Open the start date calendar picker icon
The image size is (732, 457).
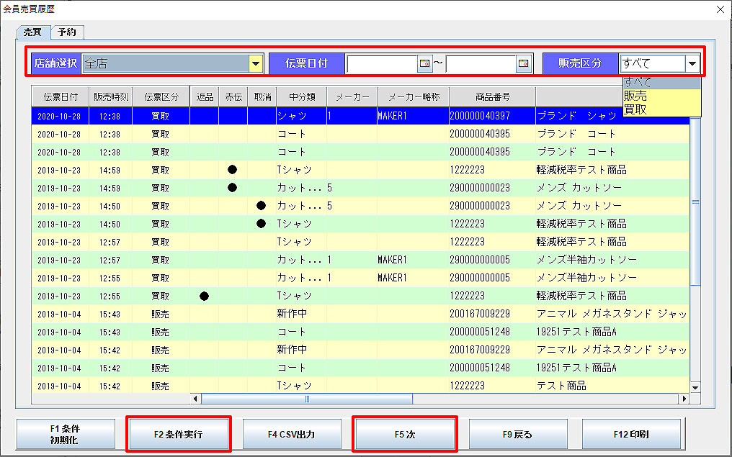(424, 64)
